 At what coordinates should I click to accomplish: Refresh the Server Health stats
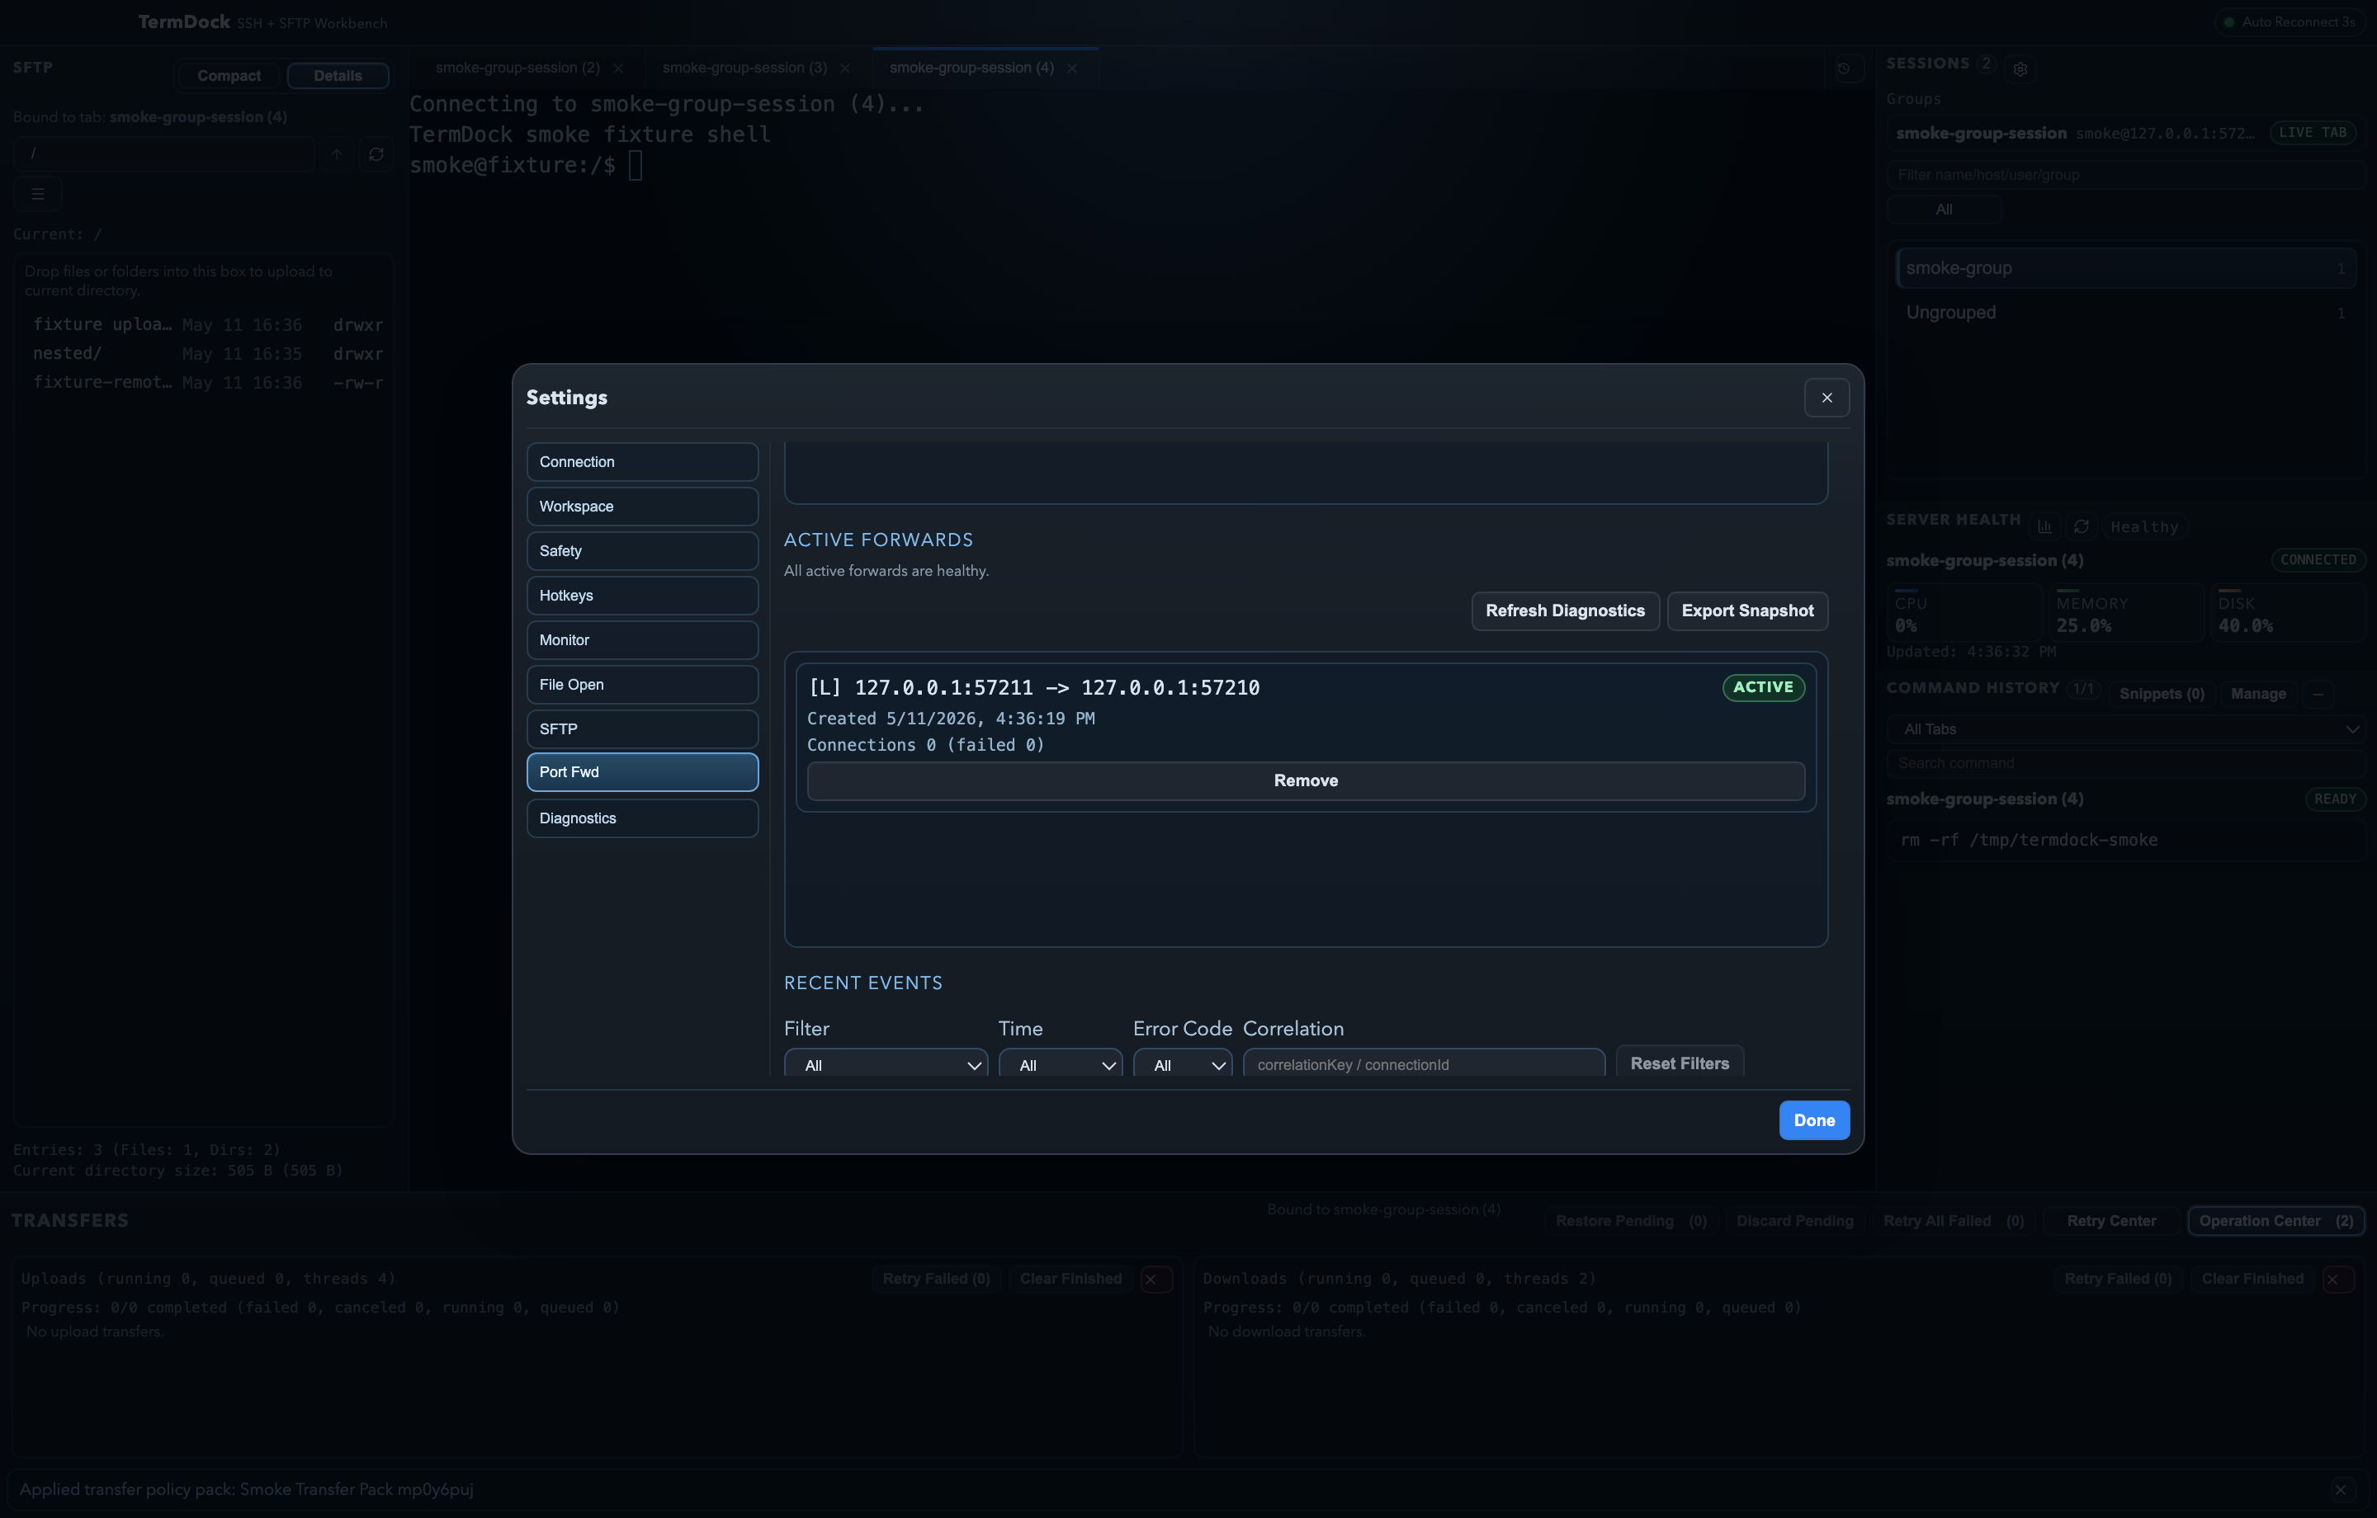[x=2081, y=526]
